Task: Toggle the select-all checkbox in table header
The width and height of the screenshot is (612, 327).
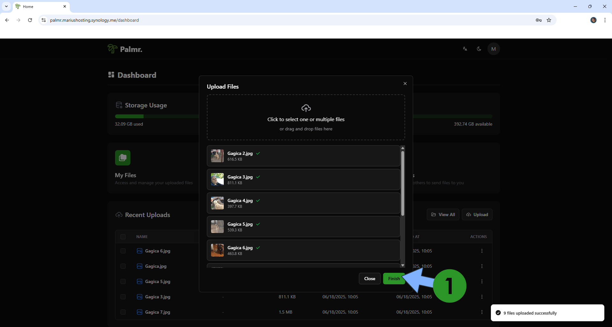Action: click(123, 237)
